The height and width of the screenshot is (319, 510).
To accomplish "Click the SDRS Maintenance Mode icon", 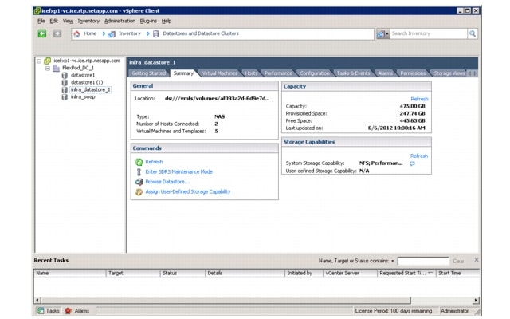I will click(139, 172).
